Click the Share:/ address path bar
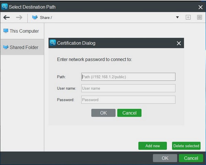The height and width of the screenshot is (165, 206). (103, 17)
